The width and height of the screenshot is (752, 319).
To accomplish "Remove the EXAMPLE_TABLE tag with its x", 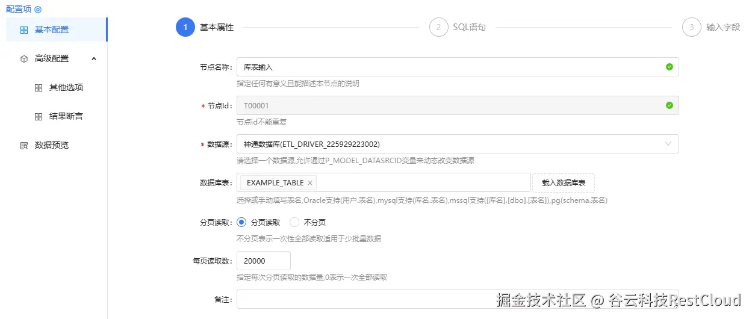I will click(310, 182).
